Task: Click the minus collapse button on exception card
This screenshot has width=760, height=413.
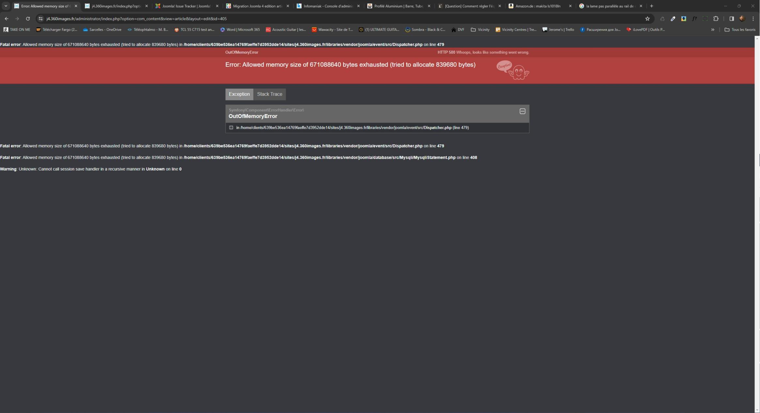Action: coord(522,111)
